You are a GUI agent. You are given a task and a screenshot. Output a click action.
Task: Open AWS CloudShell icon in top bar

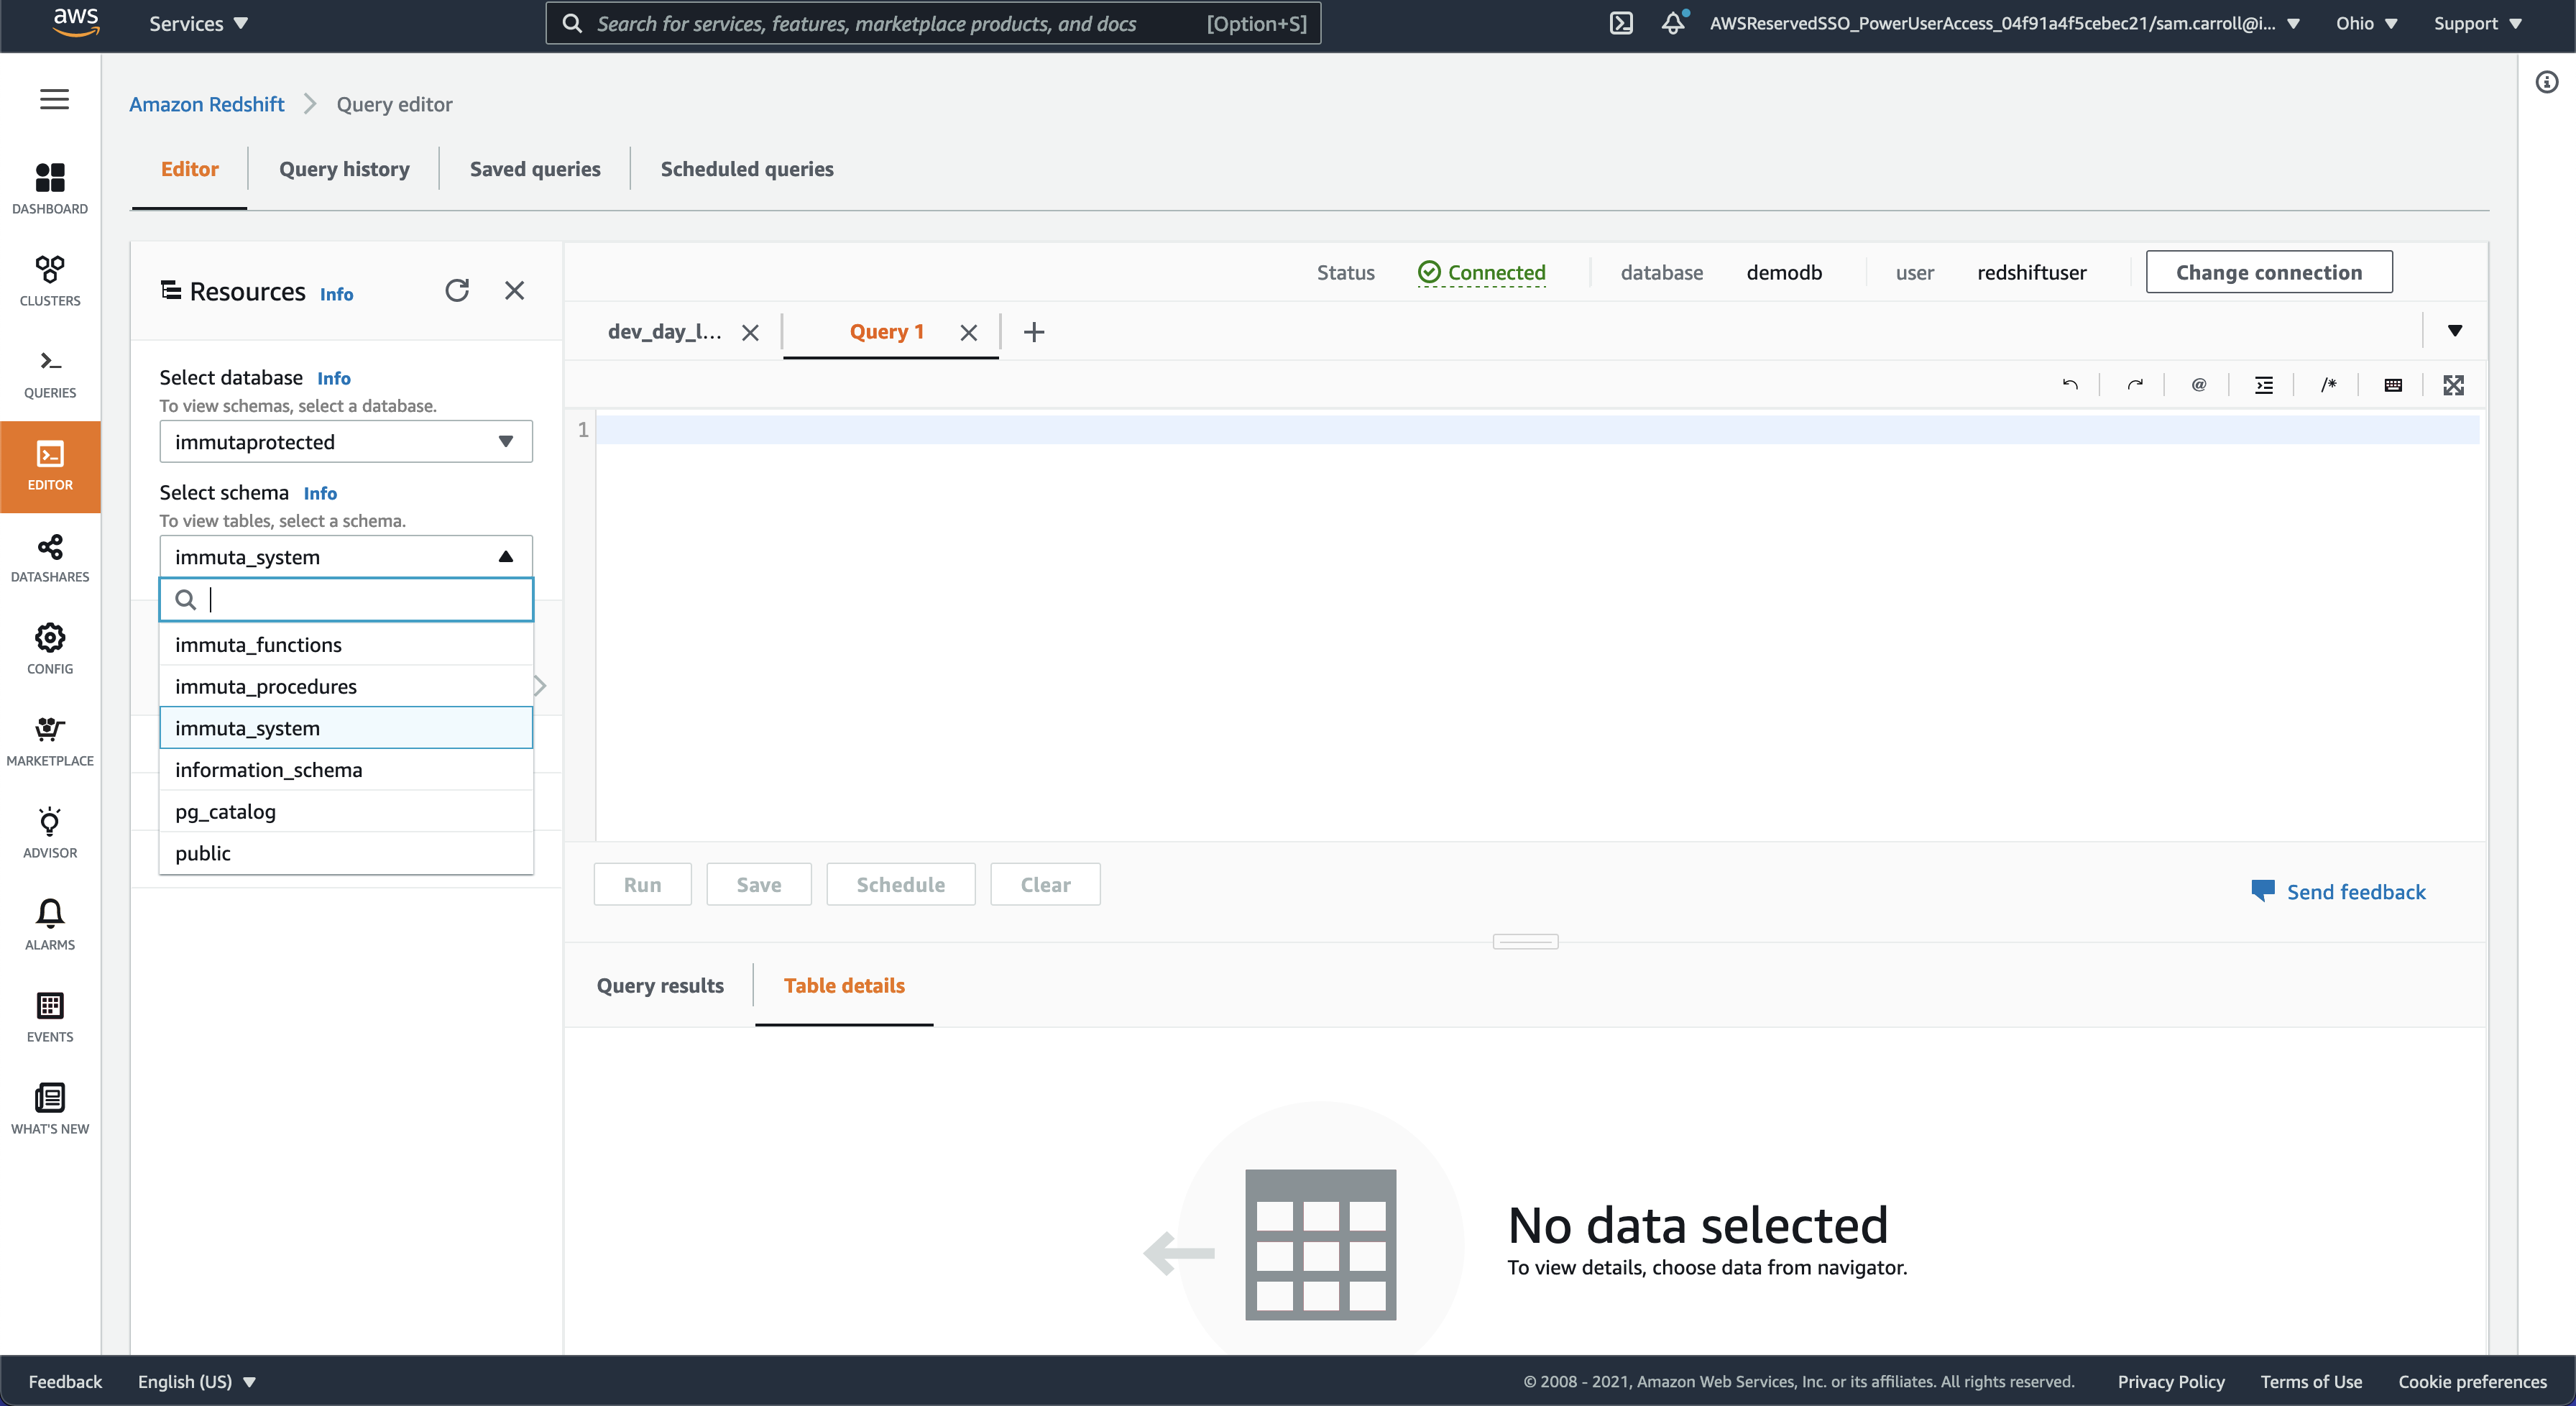click(x=1621, y=23)
